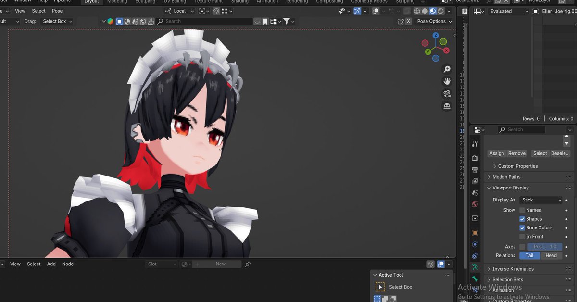577x302 pixels.
Task: Open the Pose menu in the viewport header
Action: click(57, 11)
